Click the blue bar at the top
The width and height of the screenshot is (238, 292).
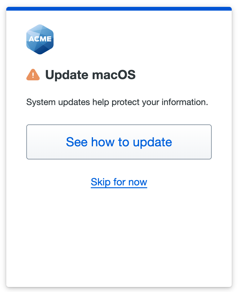coord(119,9)
